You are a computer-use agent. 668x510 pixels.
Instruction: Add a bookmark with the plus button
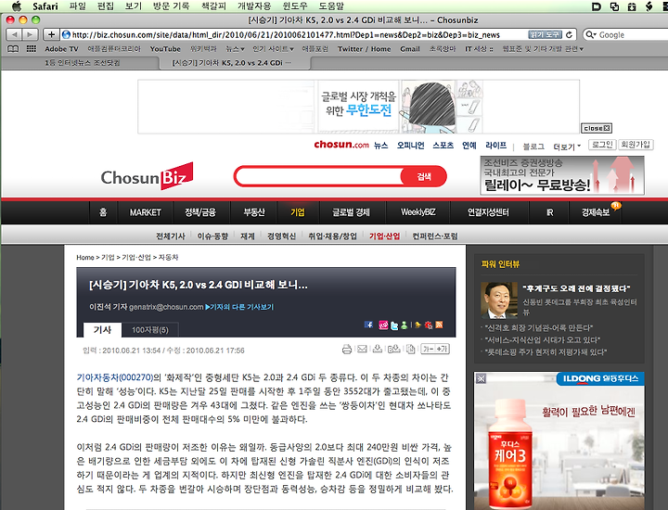pos(51,34)
